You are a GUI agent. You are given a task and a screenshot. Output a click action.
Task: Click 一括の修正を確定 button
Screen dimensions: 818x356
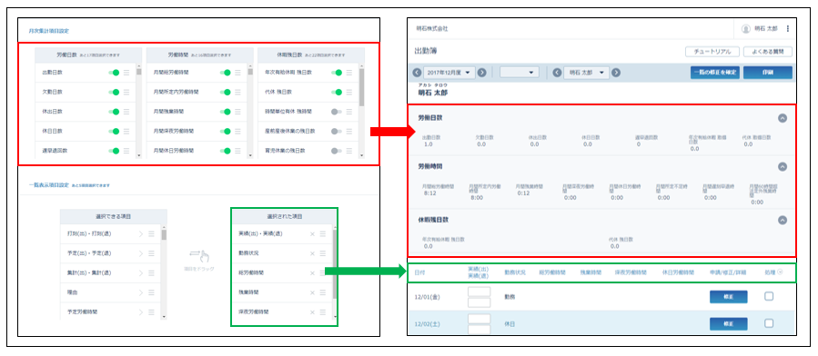point(714,73)
